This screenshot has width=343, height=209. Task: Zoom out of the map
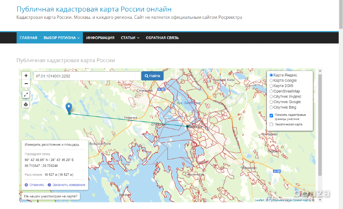[x=26, y=84]
